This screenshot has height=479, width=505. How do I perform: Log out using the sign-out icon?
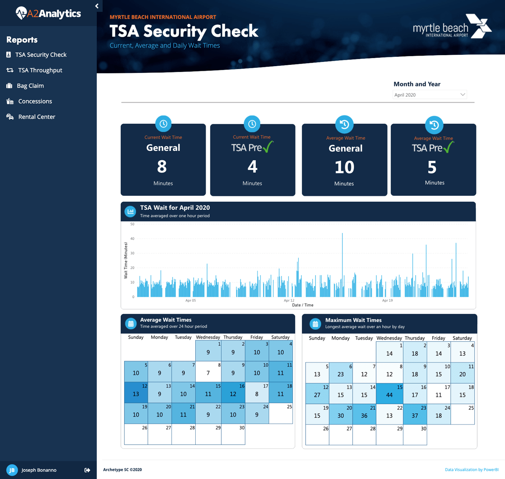(87, 470)
